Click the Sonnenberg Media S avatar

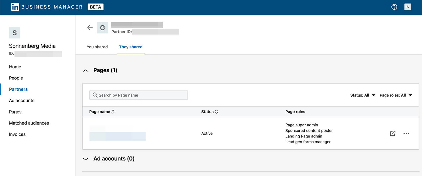[15, 33]
